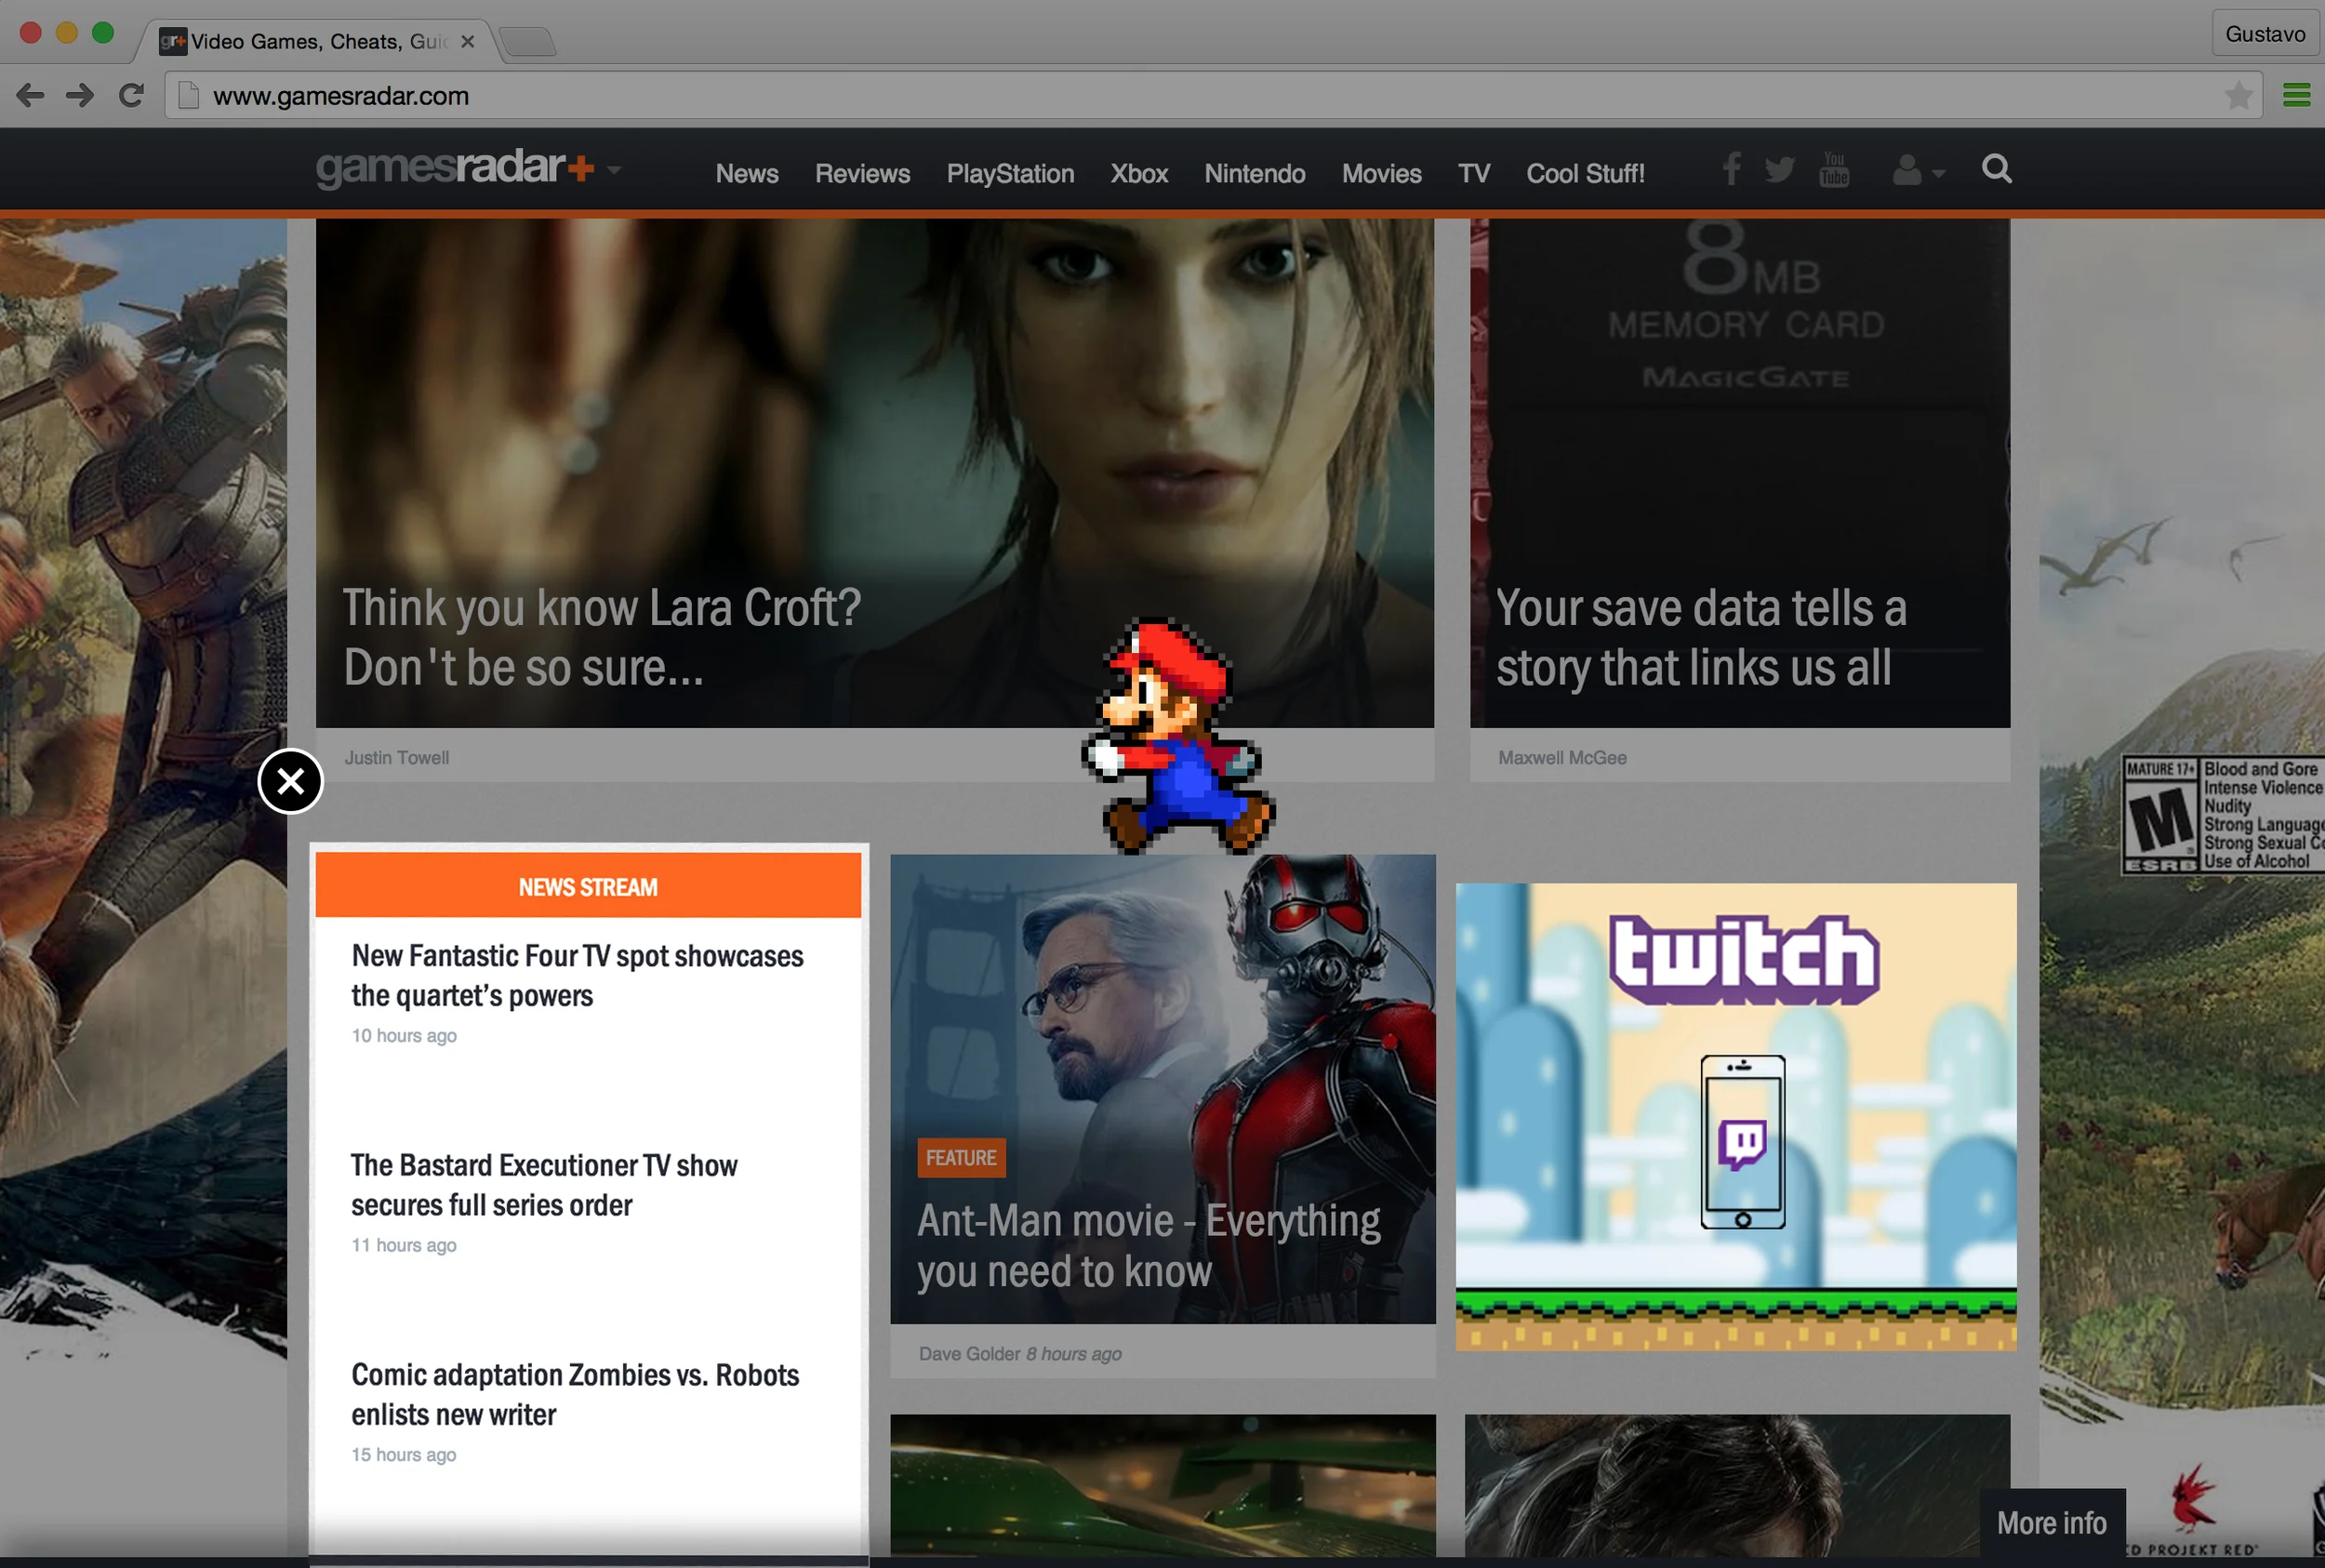Open the Movies menu item
The image size is (2325, 1568).
click(x=1381, y=174)
